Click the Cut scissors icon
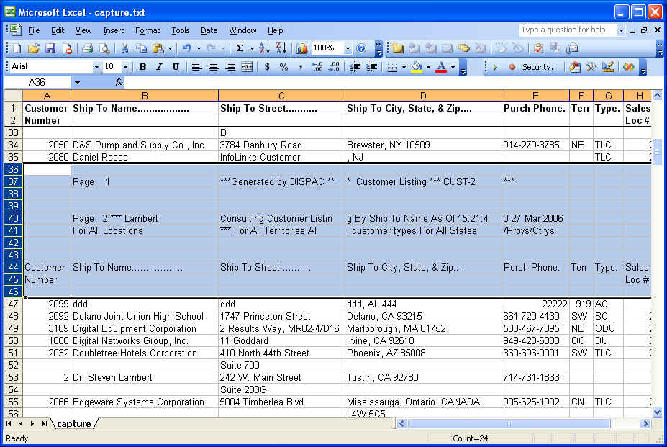This screenshot has width=667, height=447. [x=124, y=48]
